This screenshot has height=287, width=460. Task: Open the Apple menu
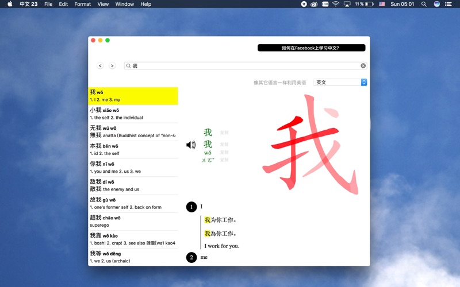[10, 4]
